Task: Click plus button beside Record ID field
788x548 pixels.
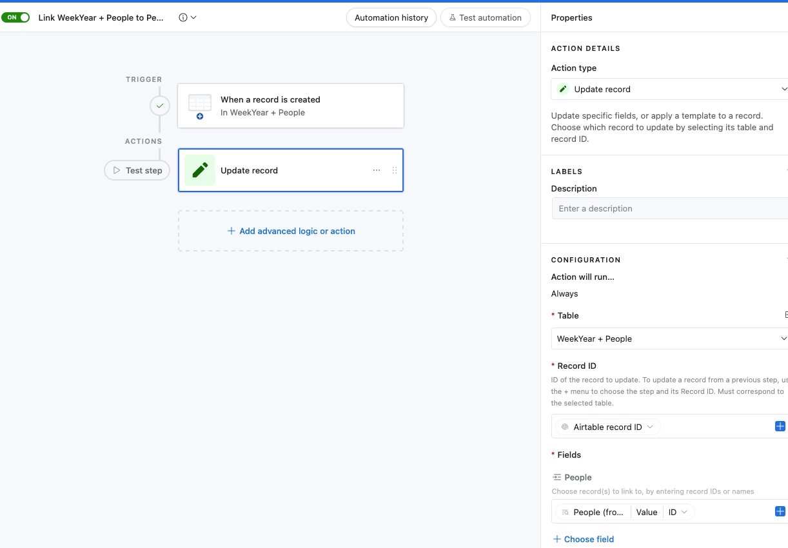Action: pyautogui.click(x=780, y=426)
